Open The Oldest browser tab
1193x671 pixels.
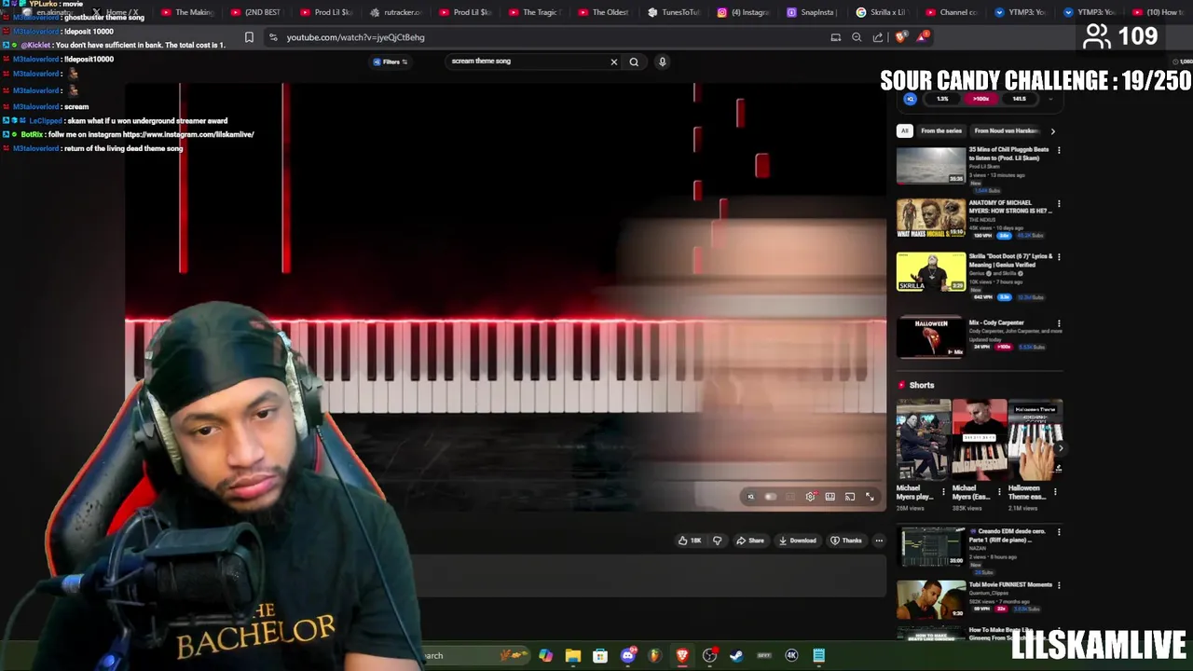tap(604, 12)
